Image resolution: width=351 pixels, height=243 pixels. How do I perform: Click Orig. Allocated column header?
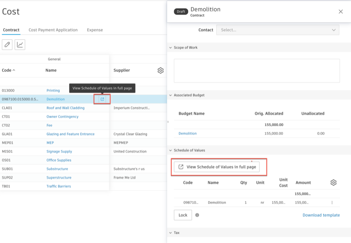point(269,113)
